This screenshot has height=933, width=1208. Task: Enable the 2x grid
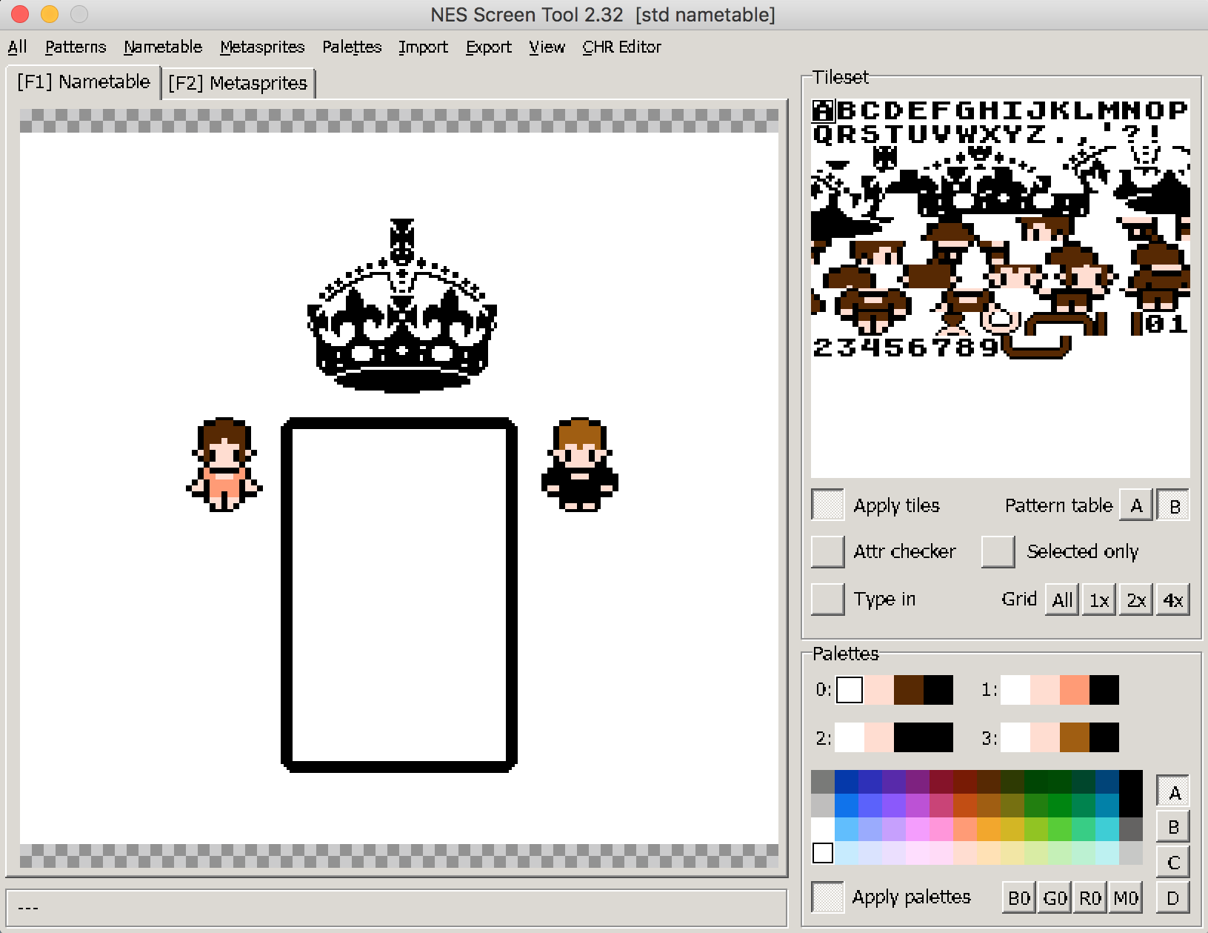1136,600
